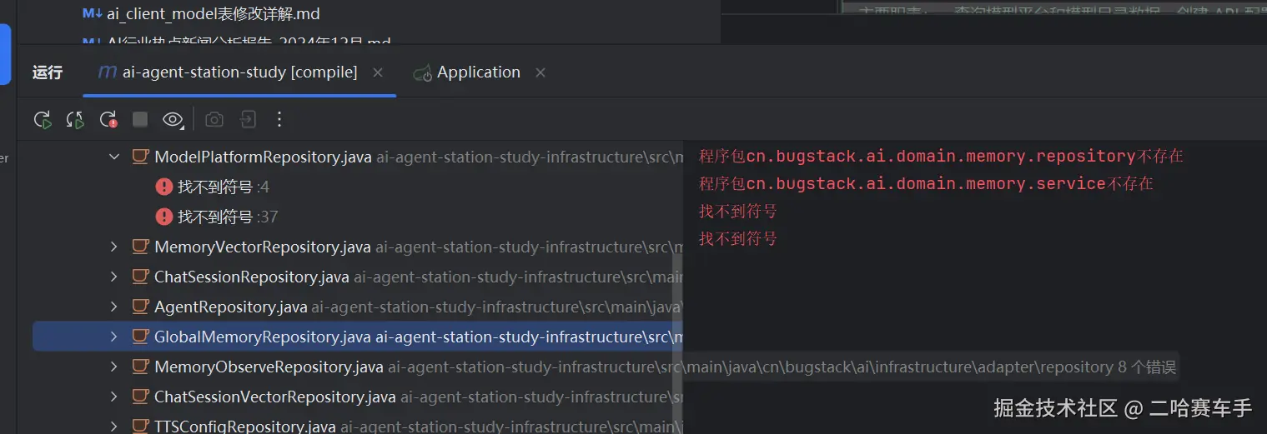Expand the AgentRepository.java node
The height and width of the screenshot is (434, 1267).
pyautogui.click(x=114, y=307)
